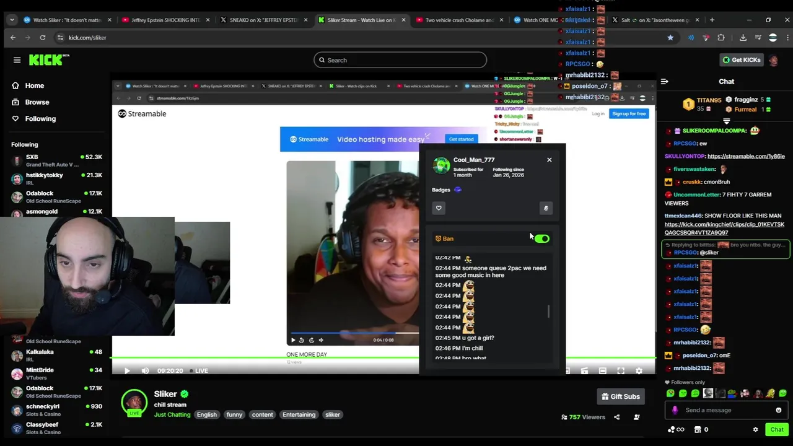Click the user card chat history scrollbar

(548, 312)
